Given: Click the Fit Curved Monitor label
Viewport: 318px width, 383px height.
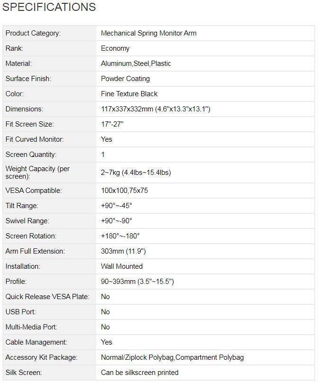Looking at the screenshot, I should (x=34, y=139).
